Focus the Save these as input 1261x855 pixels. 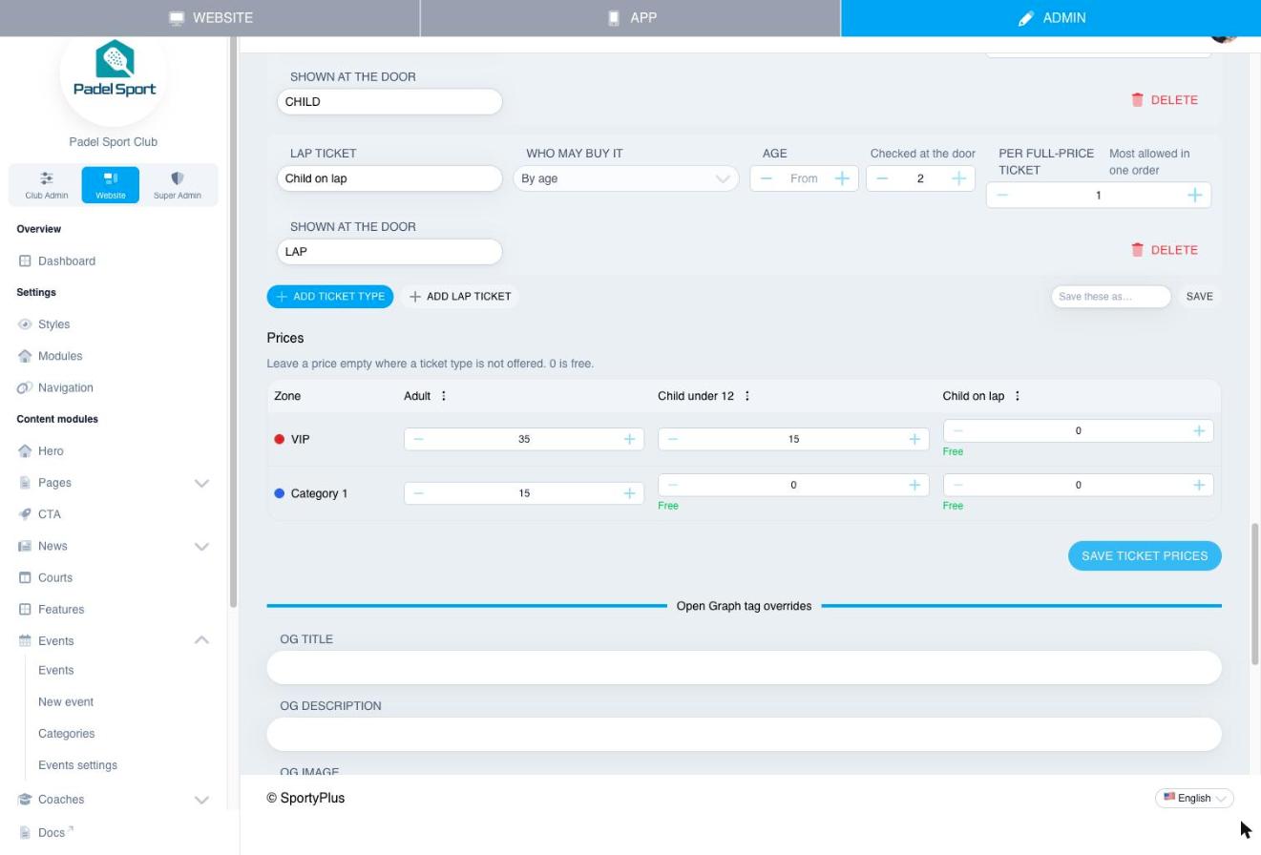point(1111,296)
